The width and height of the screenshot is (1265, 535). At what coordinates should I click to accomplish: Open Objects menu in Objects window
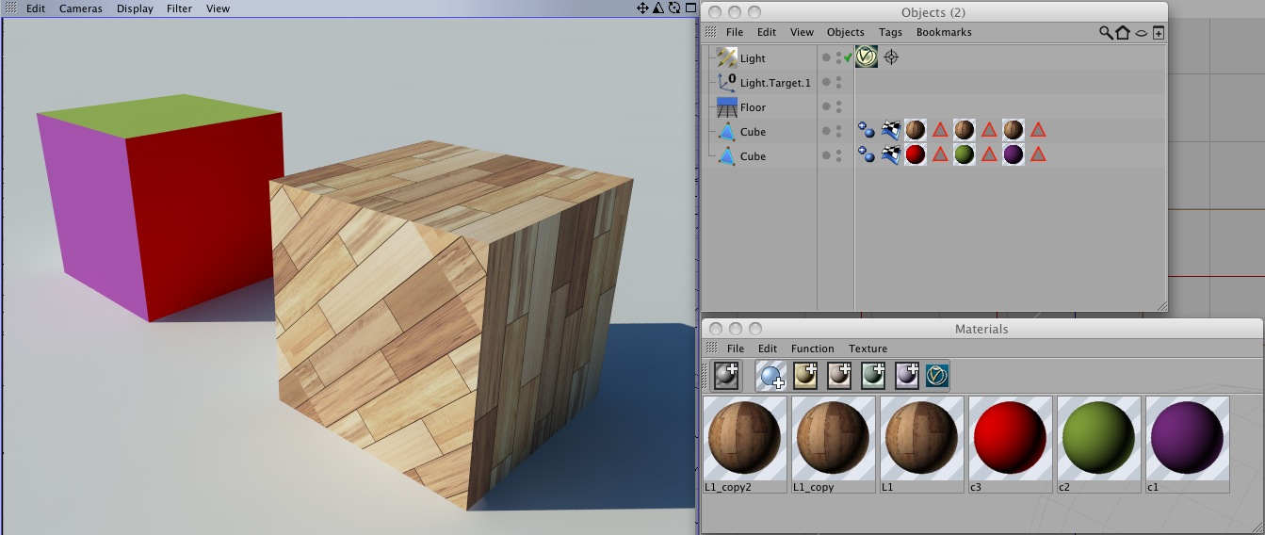(x=845, y=32)
